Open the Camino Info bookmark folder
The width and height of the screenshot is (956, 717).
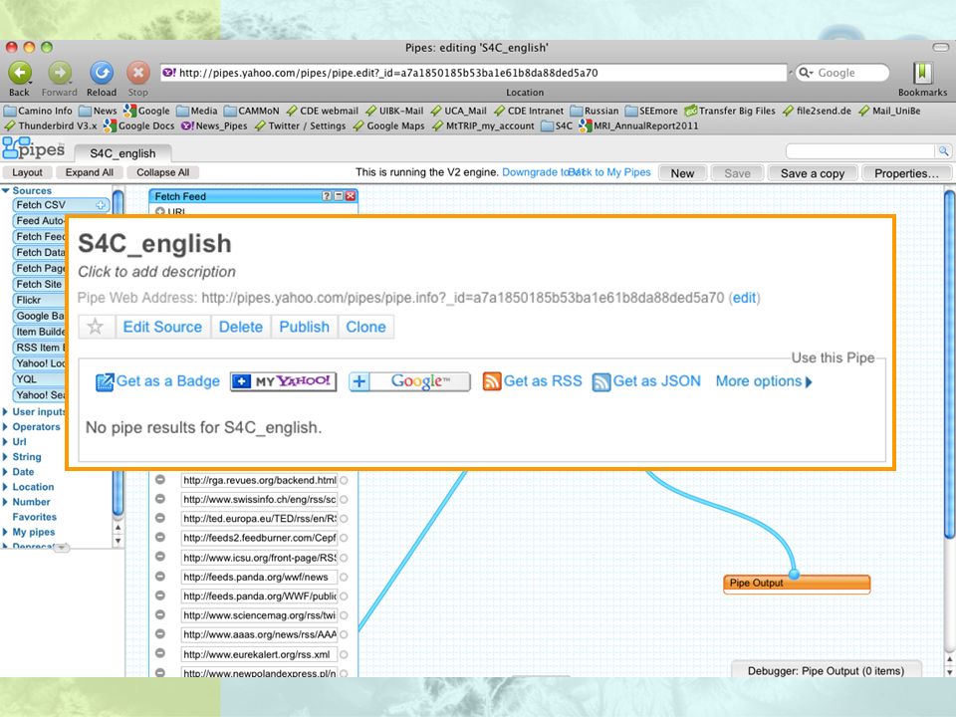[38, 111]
